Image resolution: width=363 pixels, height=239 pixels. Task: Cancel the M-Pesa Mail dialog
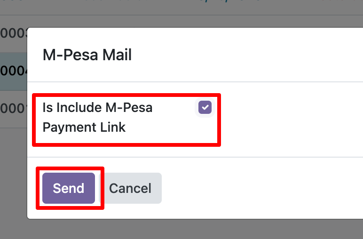tap(130, 188)
